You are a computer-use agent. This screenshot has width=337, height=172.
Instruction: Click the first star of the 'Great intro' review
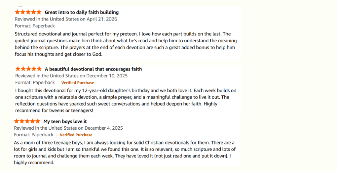18,12
